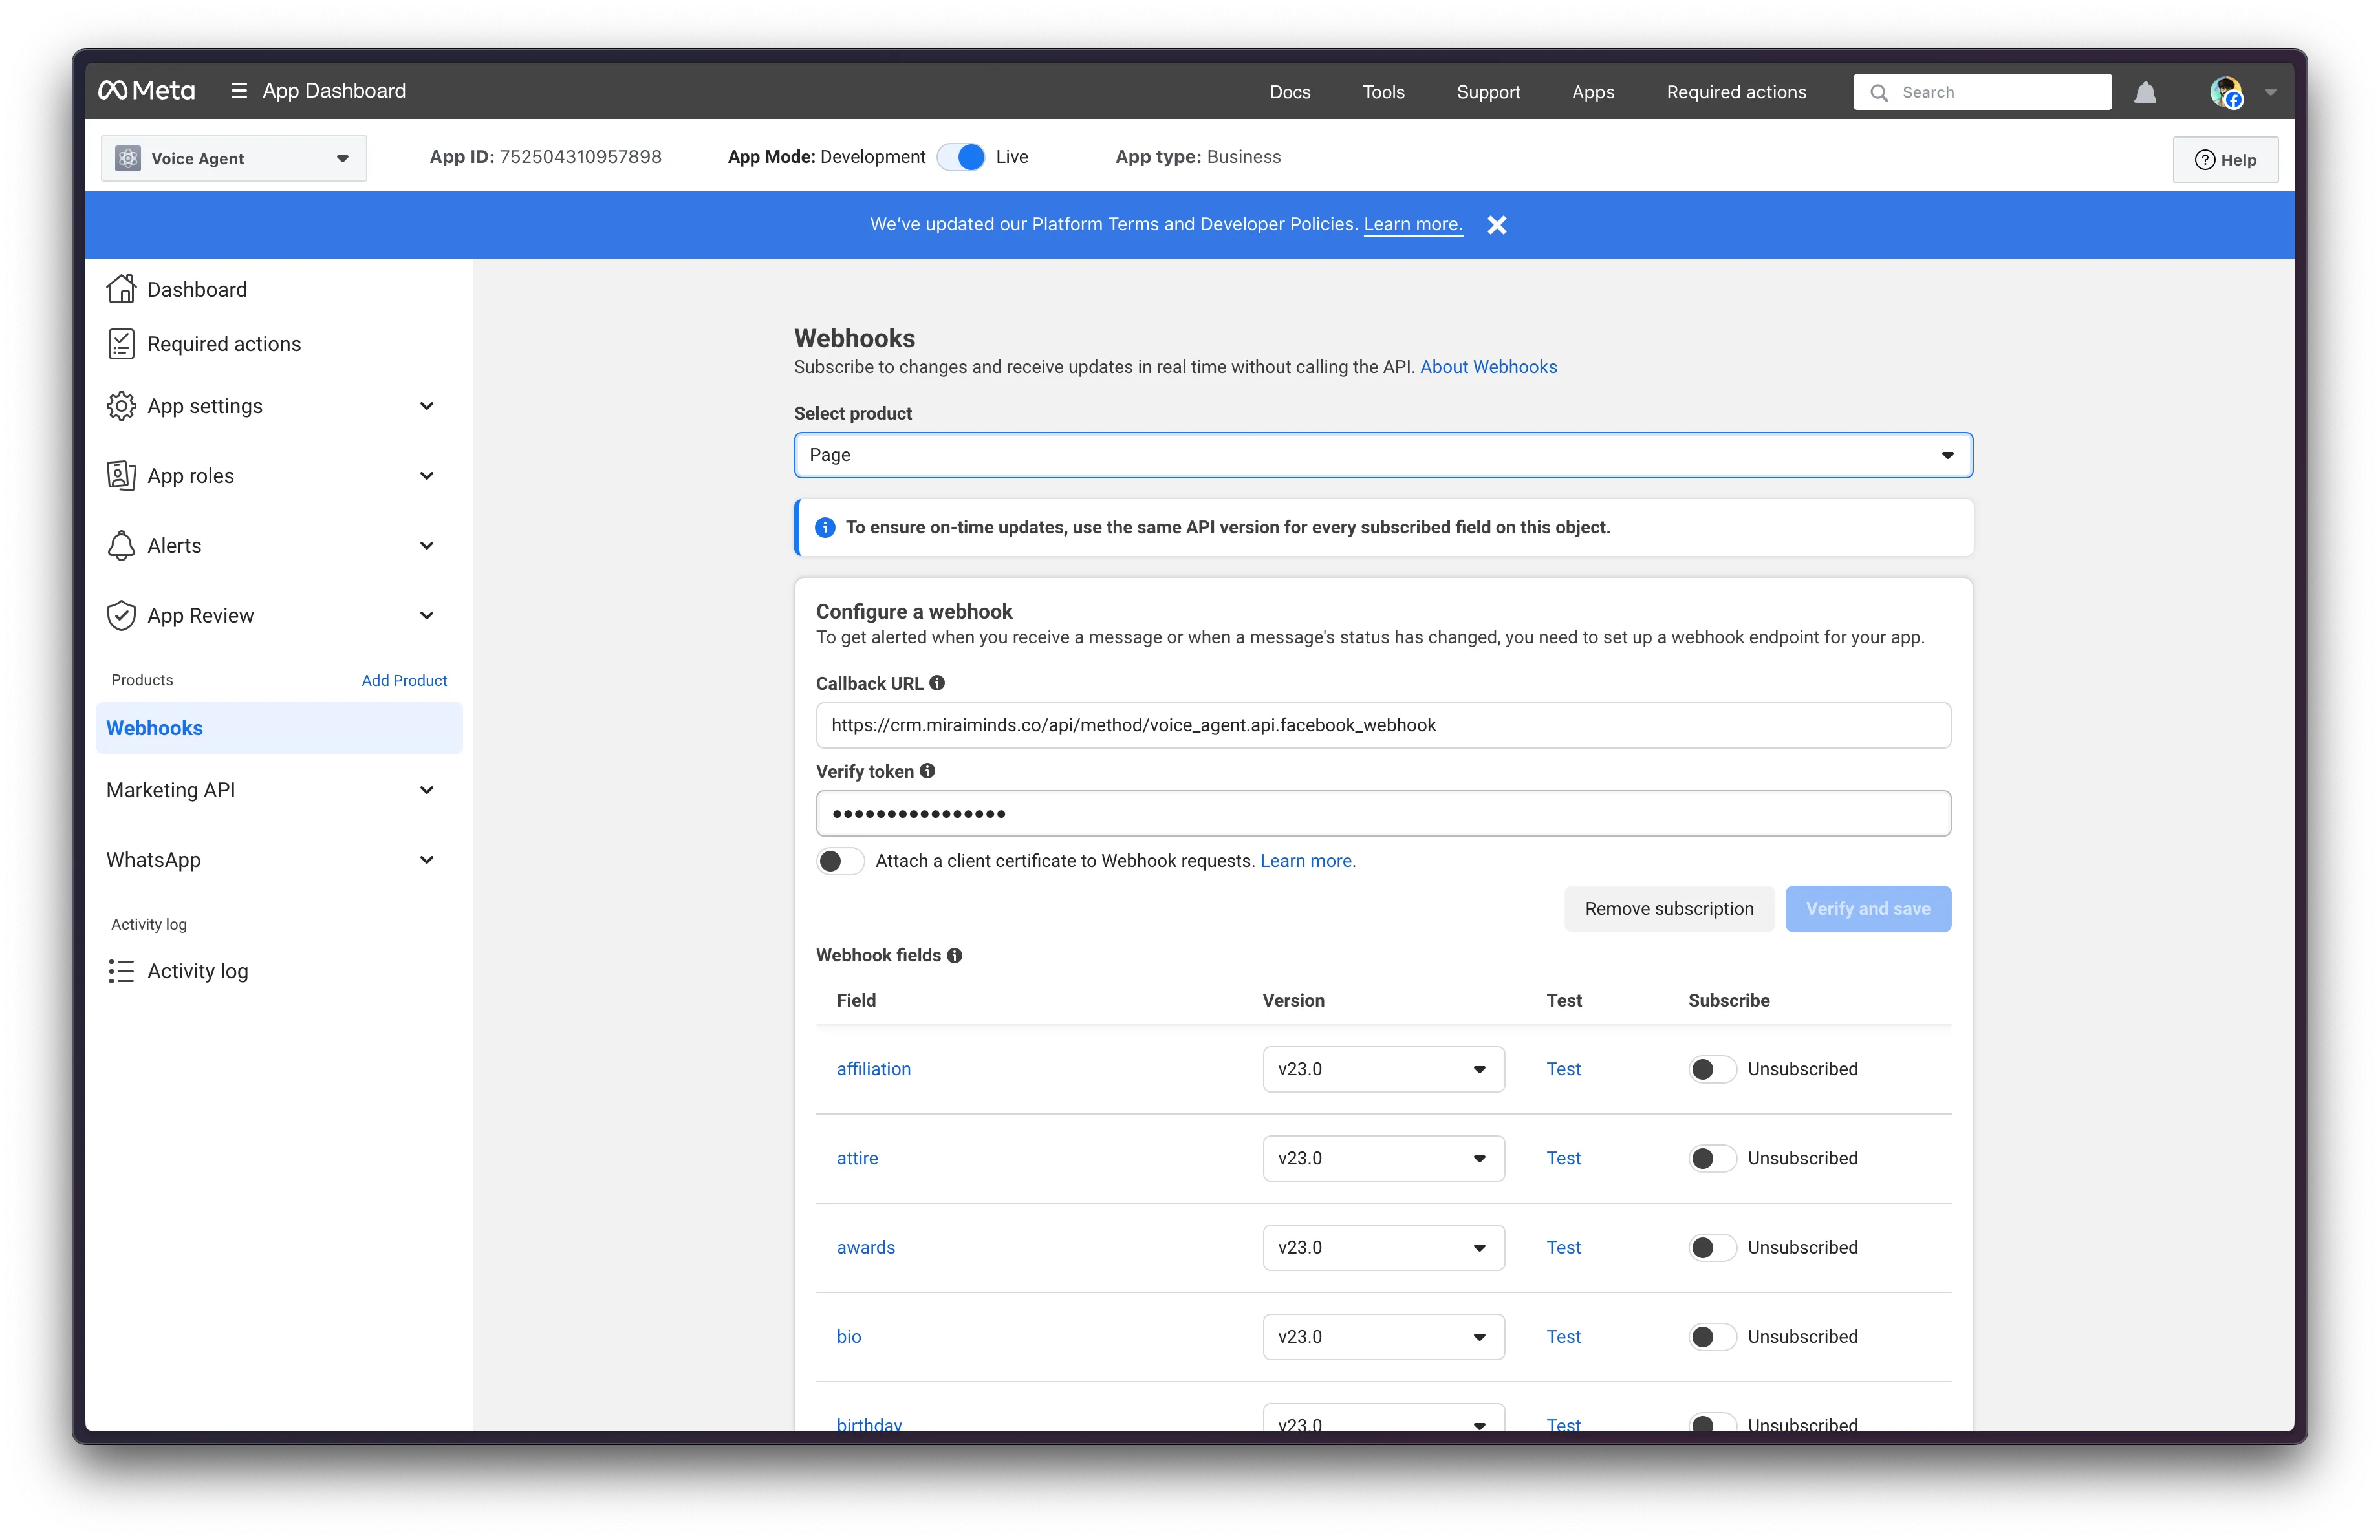Subscribe to the bio field

coord(1712,1337)
